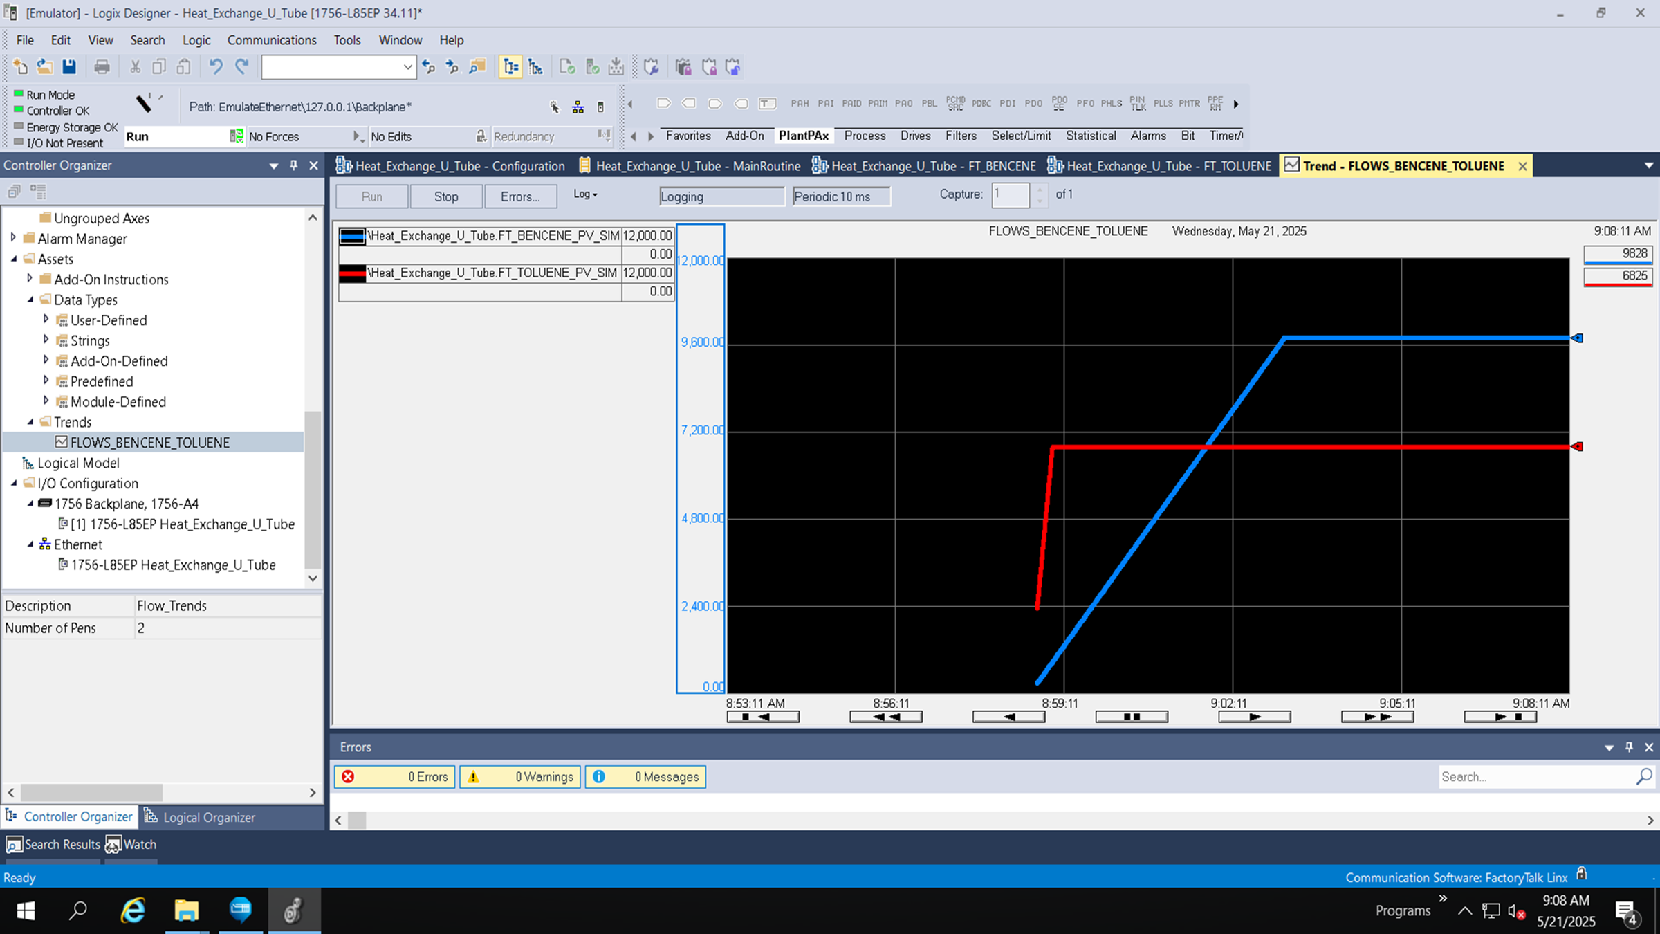Switch to the FT_TOLUENE document tab
Viewport: 1660px width, 934px height.
tap(1159, 166)
